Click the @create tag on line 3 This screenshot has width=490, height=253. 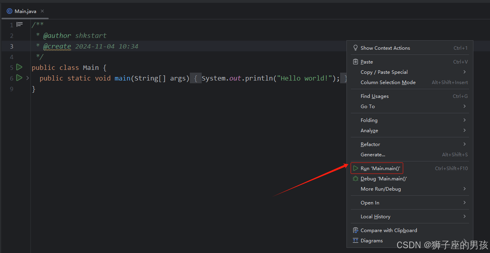coord(57,46)
